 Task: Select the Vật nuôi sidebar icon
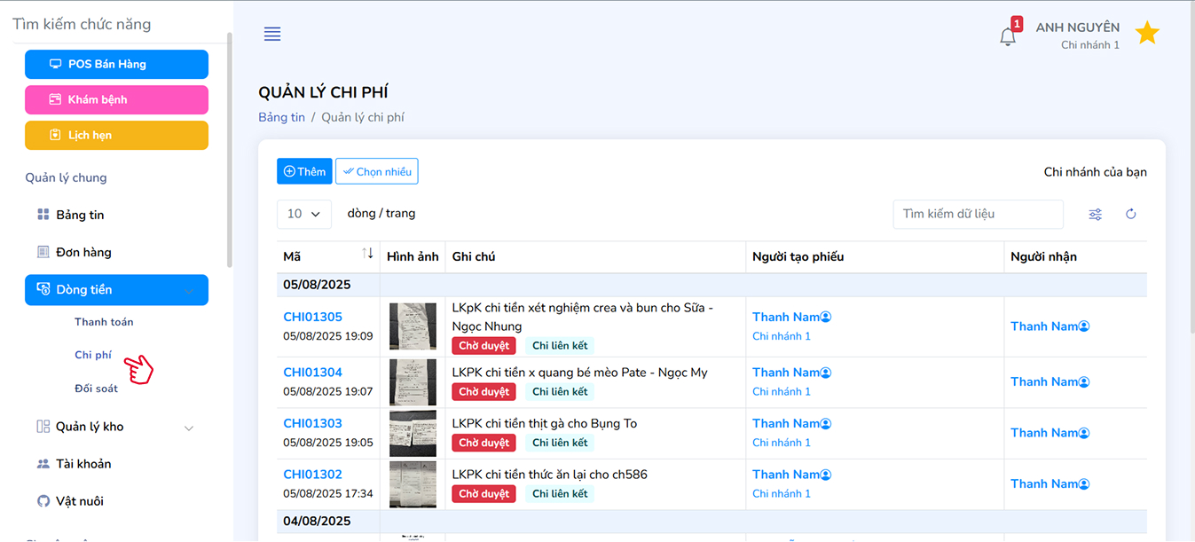click(x=43, y=500)
